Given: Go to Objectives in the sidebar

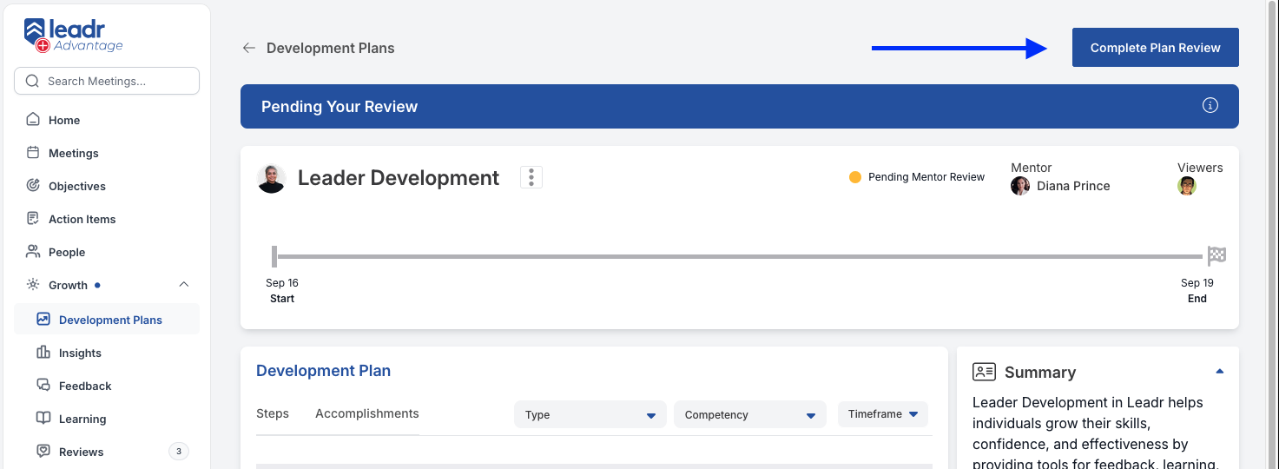Looking at the screenshot, I should coord(107,186).
